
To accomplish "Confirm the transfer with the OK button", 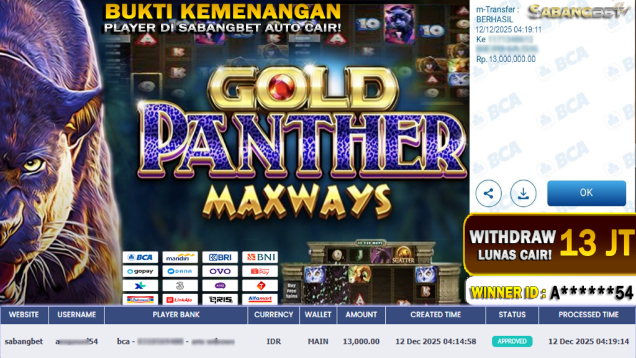I will [x=586, y=193].
